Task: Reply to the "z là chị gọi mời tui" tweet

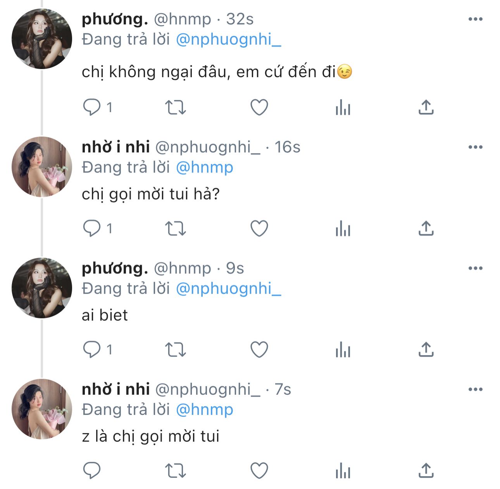Action: coord(92,471)
